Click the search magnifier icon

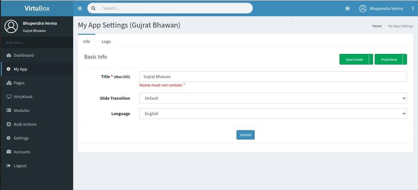(x=93, y=8)
